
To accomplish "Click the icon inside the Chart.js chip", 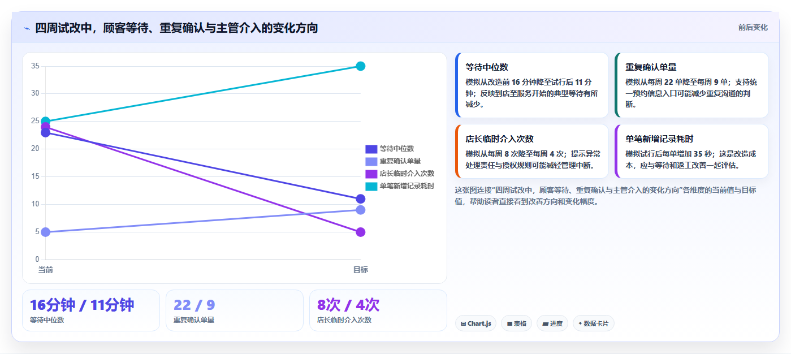I will click(464, 324).
